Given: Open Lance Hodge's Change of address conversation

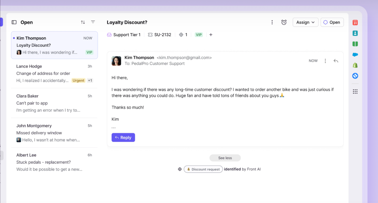Looking at the screenshot, I should [55, 73].
